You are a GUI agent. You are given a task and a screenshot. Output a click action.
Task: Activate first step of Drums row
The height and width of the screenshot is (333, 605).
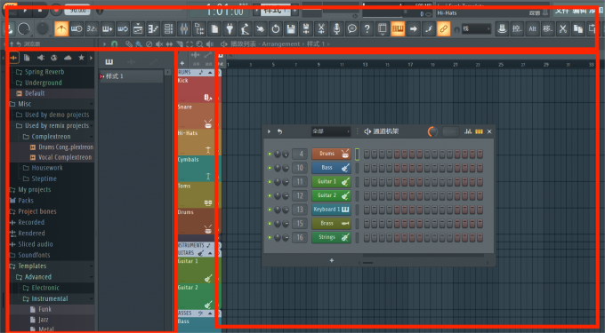(x=367, y=154)
